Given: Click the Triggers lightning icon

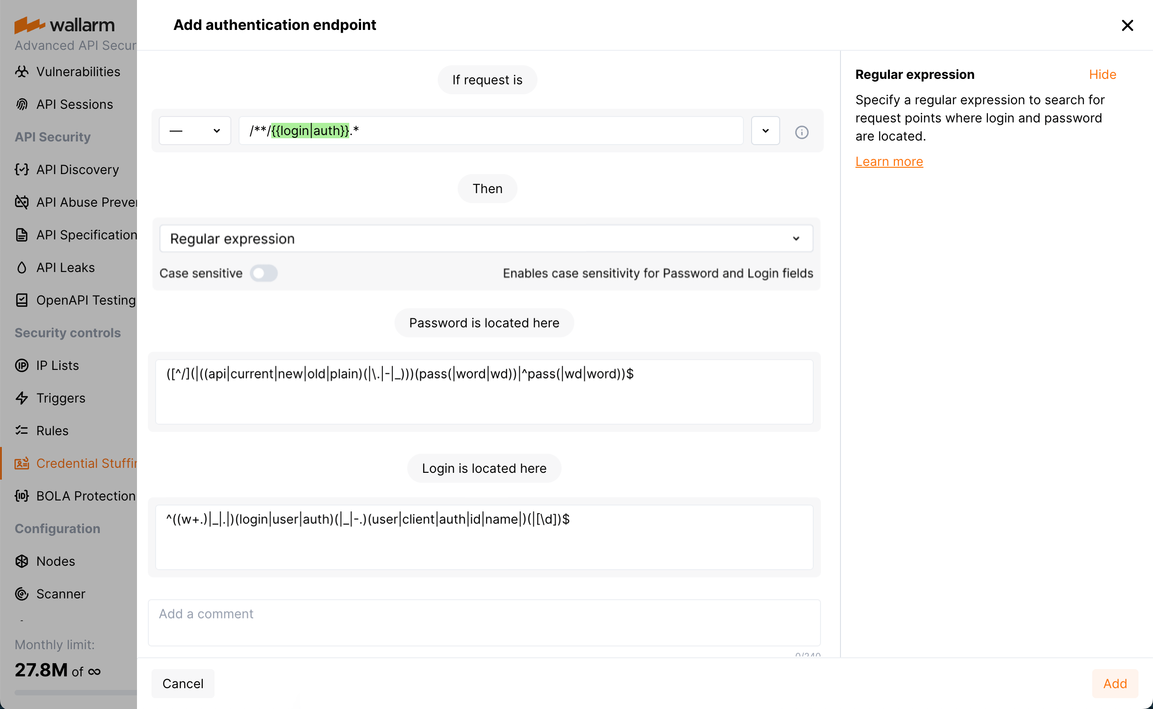Looking at the screenshot, I should pos(22,398).
